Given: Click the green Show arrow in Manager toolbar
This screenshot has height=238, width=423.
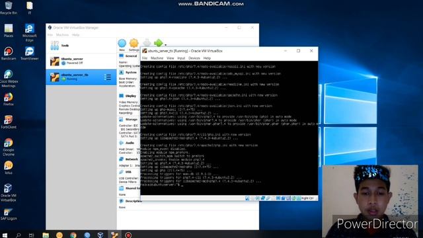Looking at the screenshot, I should pos(158,43).
